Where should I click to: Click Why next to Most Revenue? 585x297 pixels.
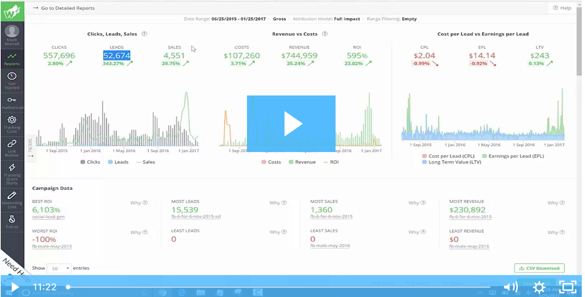pyautogui.click(x=556, y=203)
